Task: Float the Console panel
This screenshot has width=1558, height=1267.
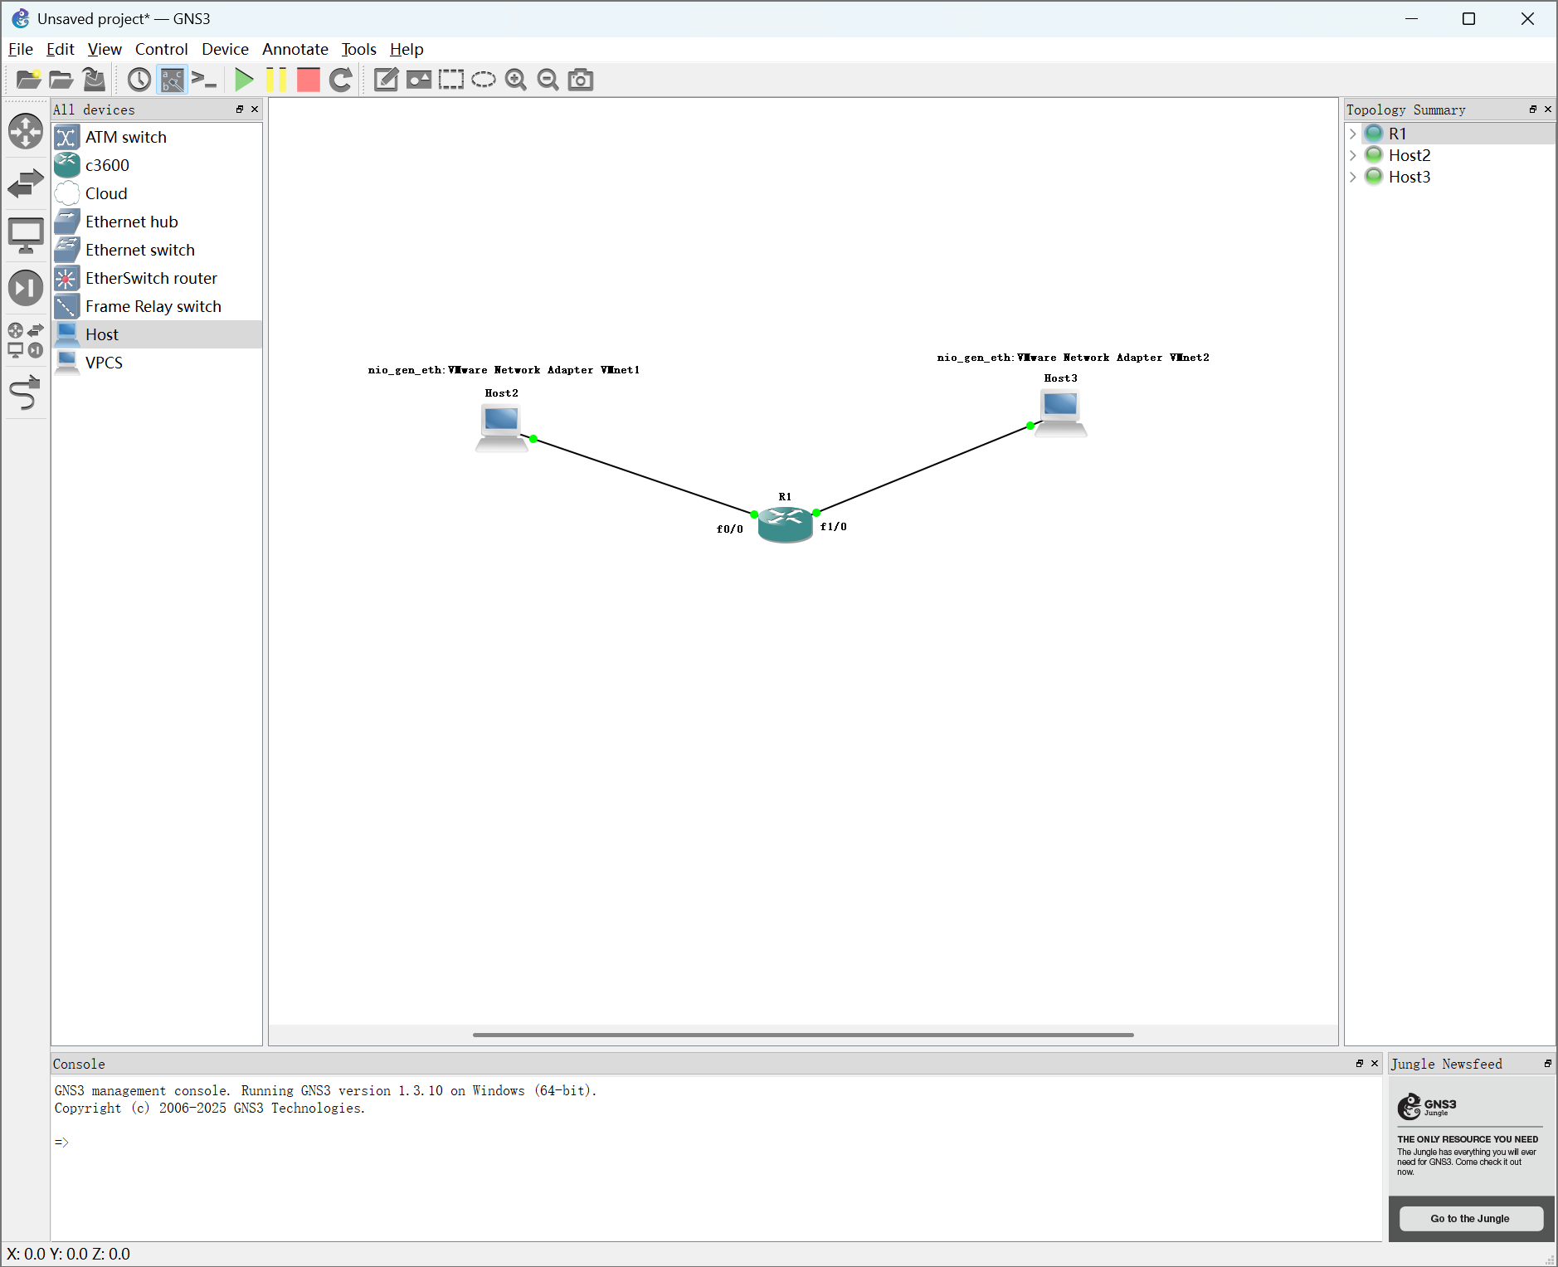Action: coord(1360,1064)
